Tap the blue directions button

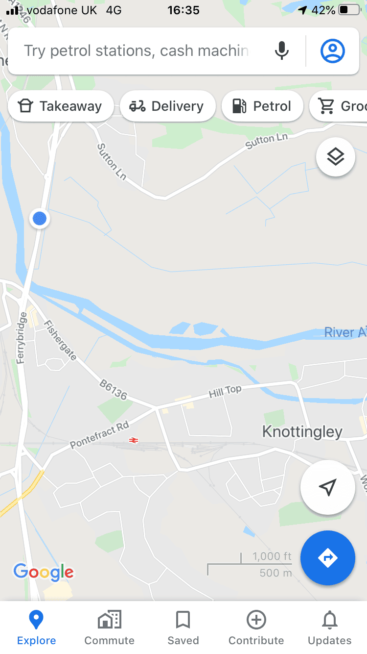(327, 558)
